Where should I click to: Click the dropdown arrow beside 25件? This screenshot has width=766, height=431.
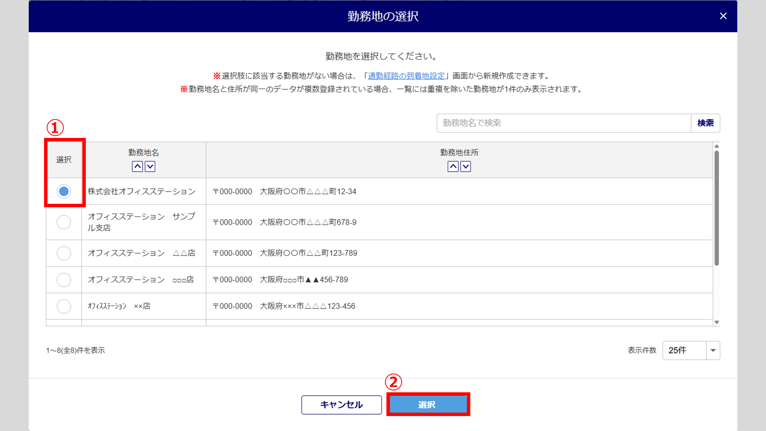(x=713, y=351)
